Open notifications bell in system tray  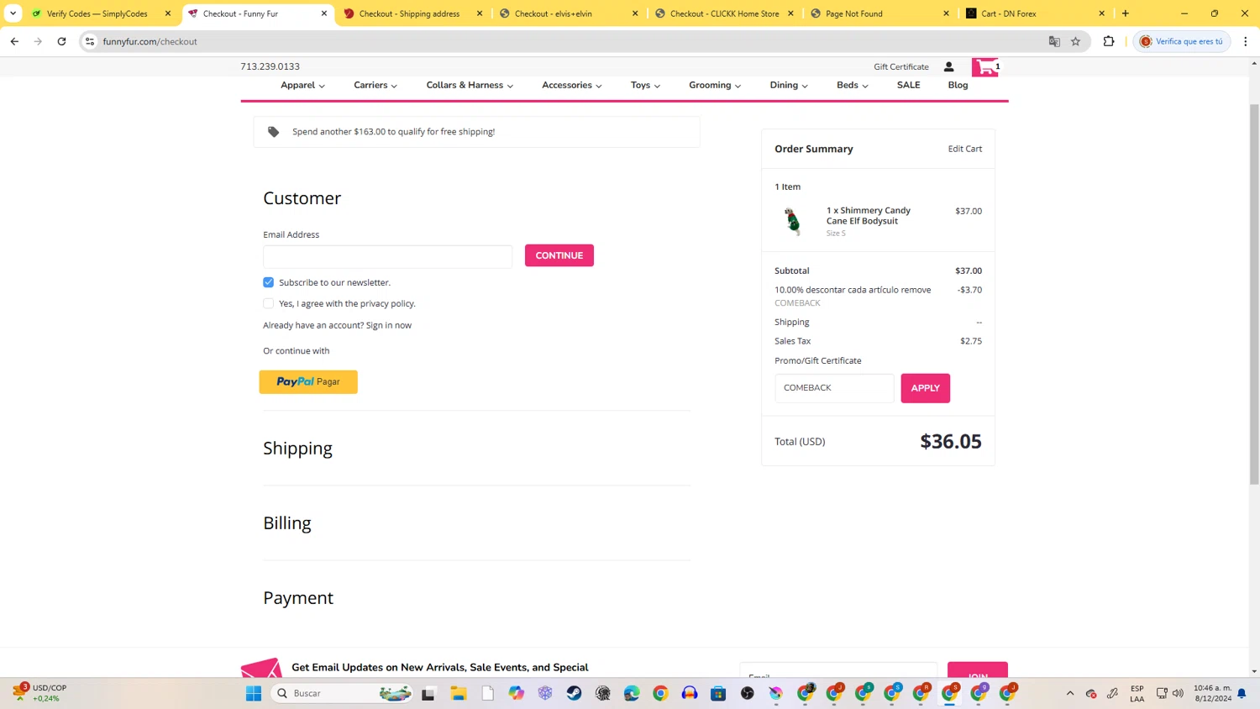(1242, 693)
